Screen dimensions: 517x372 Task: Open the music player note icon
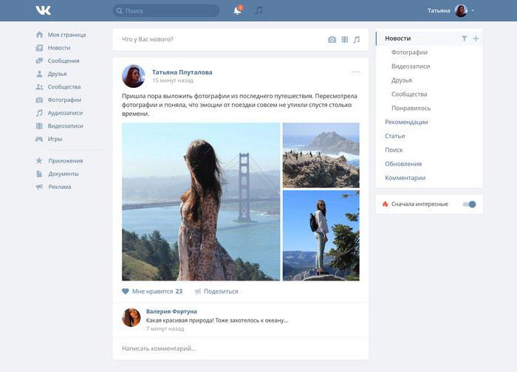pyautogui.click(x=258, y=10)
